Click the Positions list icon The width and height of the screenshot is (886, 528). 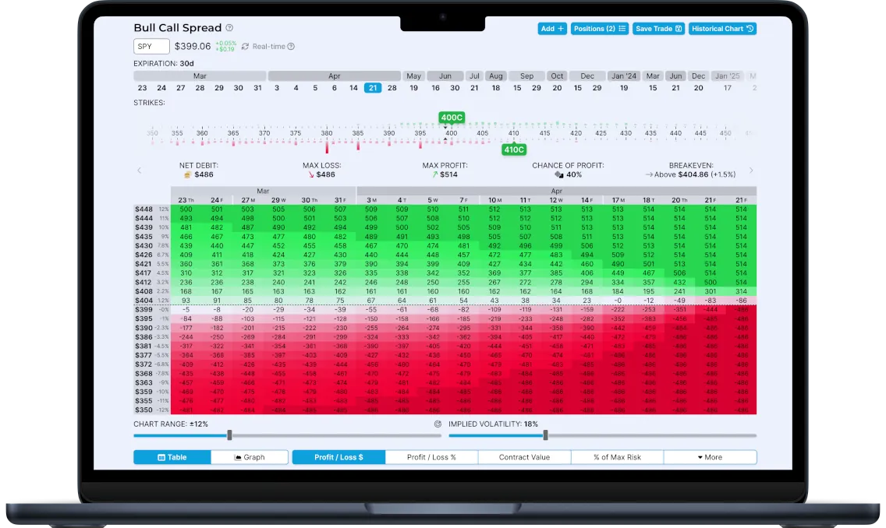tap(622, 28)
